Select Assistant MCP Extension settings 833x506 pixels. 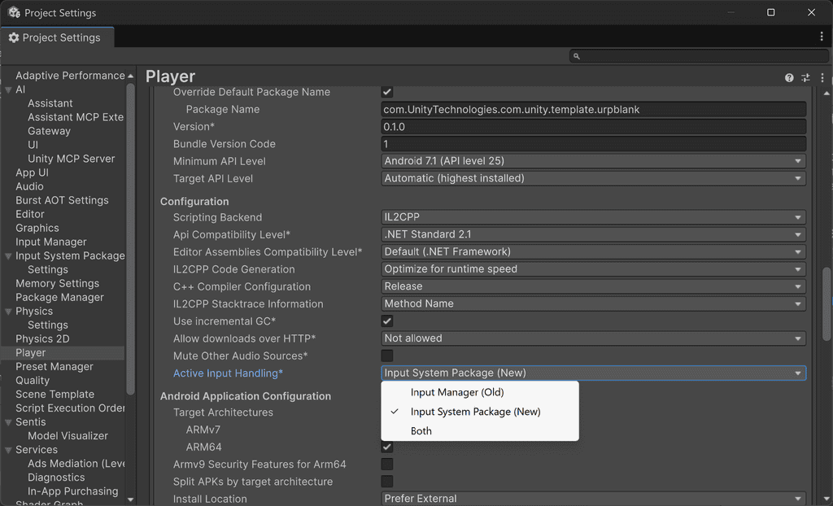(x=76, y=117)
